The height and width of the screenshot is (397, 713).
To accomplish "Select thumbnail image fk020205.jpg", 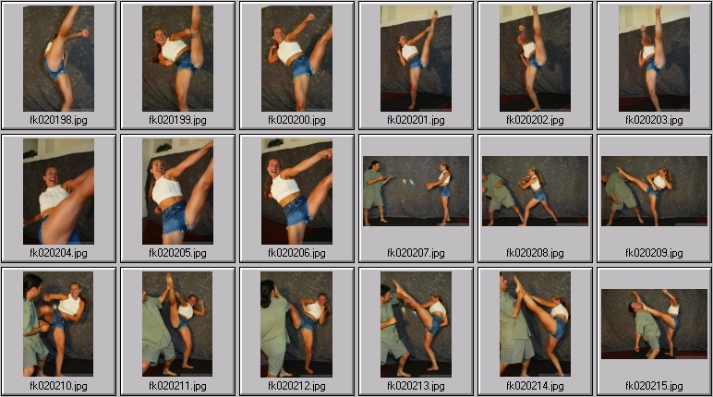I will (x=178, y=191).
